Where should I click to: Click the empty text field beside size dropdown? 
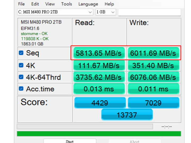(x=150, y=12)
